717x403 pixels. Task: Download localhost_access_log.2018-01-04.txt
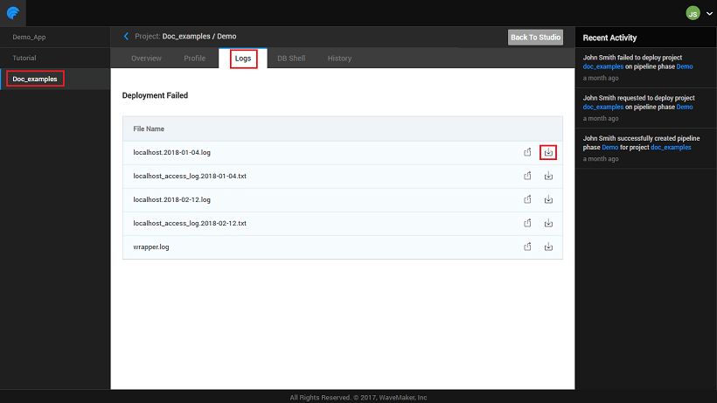point(548,176)
